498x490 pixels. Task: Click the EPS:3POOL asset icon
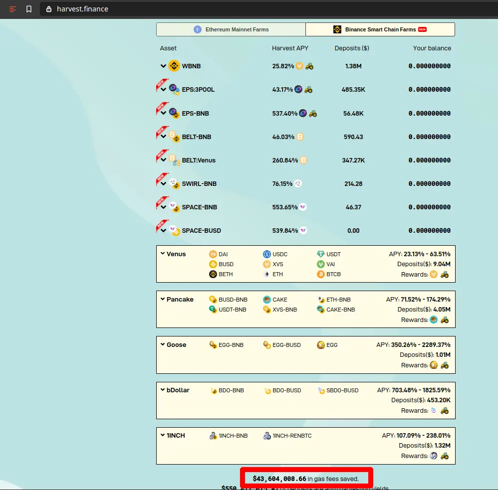click(x=174, y=90)
